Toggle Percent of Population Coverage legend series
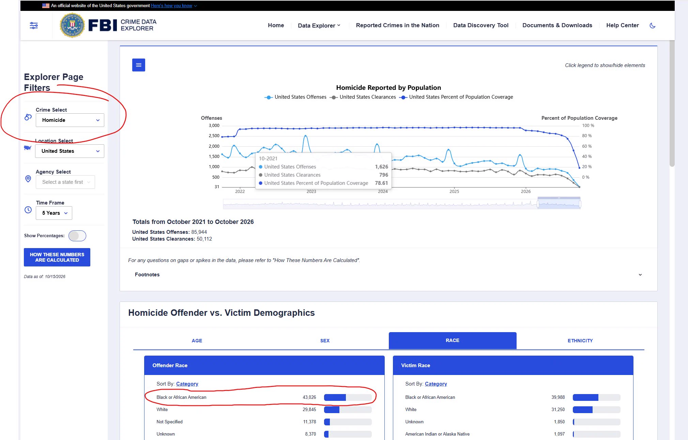Viewport: 688px width, 440px height. tap(456, 97)
